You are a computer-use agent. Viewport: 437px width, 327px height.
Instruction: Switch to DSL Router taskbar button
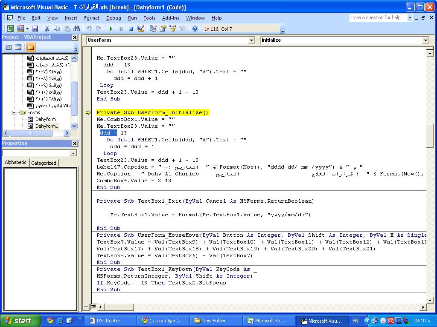pyautogui.click(x=110, y=321)
